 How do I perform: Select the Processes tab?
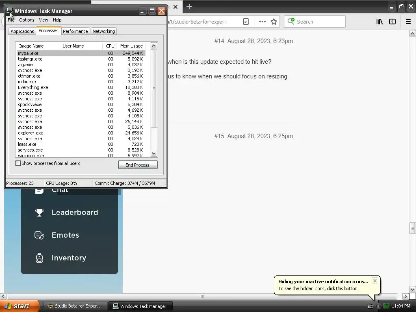pos(48,30)
